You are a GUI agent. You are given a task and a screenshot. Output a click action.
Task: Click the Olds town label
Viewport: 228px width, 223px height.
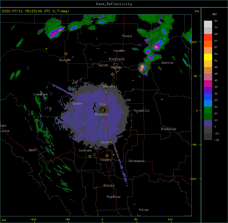(103, 104)
